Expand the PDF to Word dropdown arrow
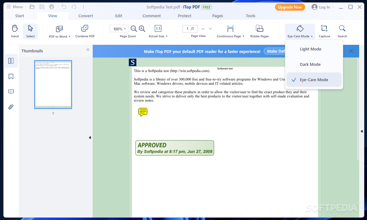Viewport: 367px width, 220px height. click(69, 37)
